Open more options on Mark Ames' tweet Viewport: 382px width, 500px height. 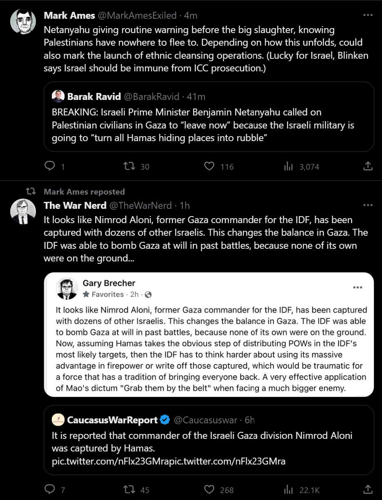point(368,15)
